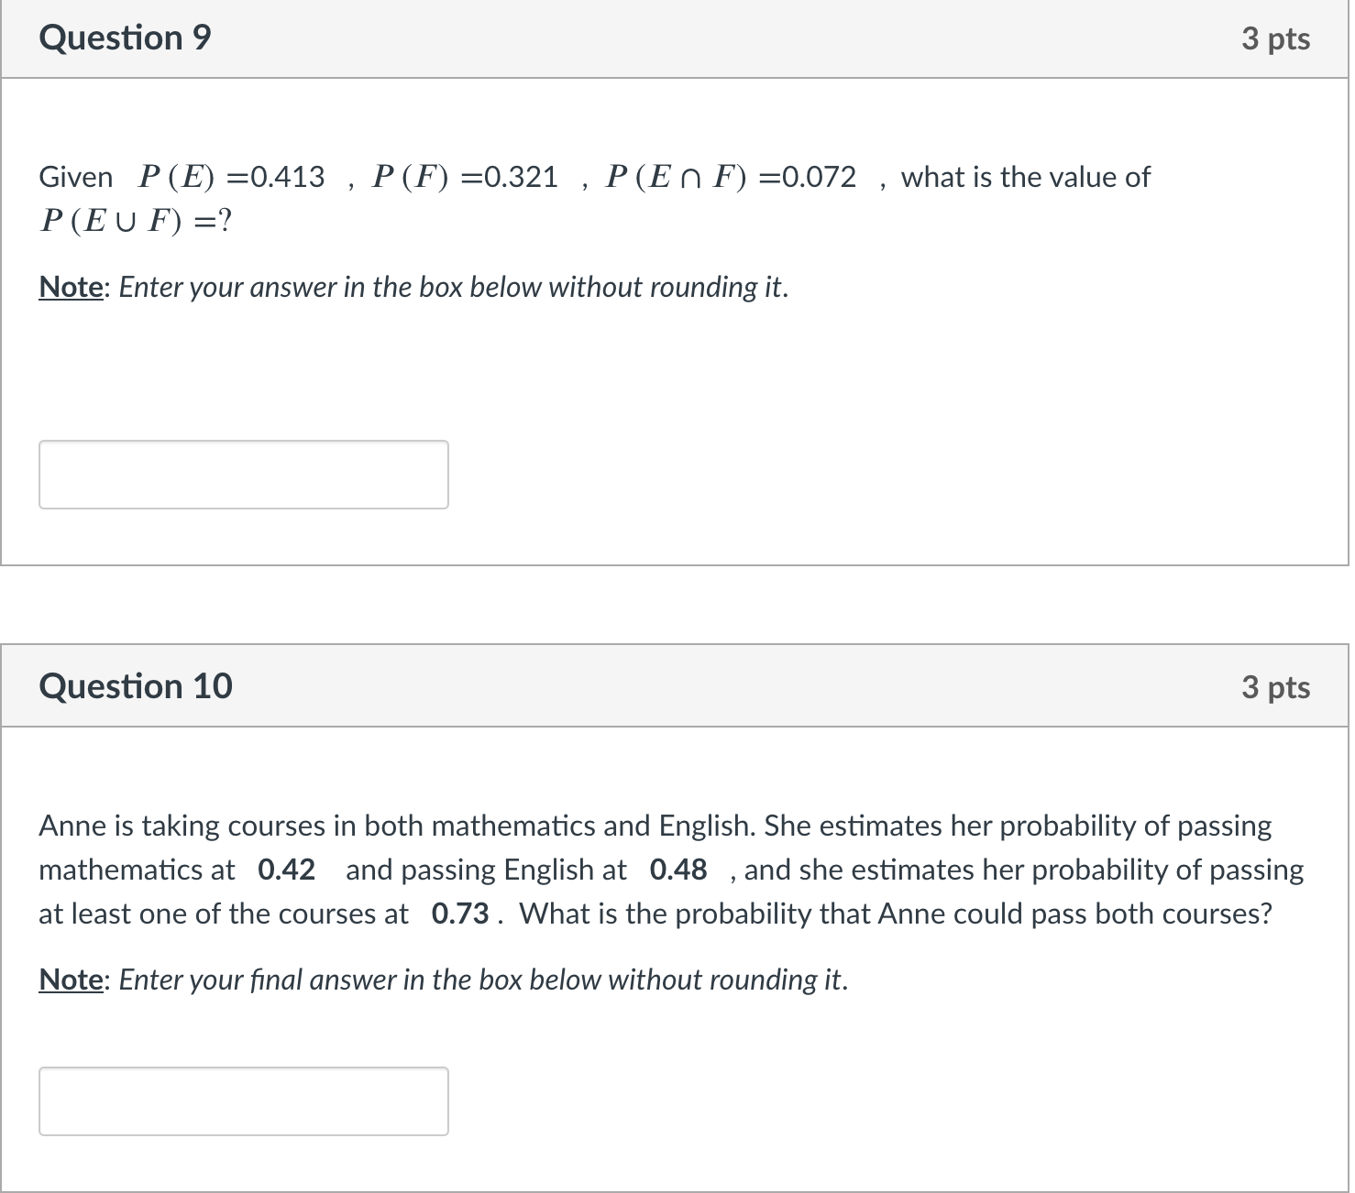The height and width of the screenshot is (1193, 1355).
Task: Click the '3 pts' label of Question 10
Action: pos(1275,687)
